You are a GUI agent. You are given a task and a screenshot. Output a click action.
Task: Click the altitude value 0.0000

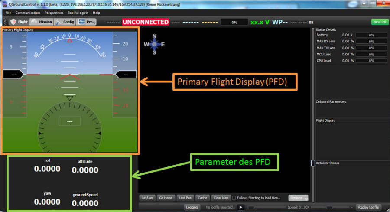tap(85, 170)
